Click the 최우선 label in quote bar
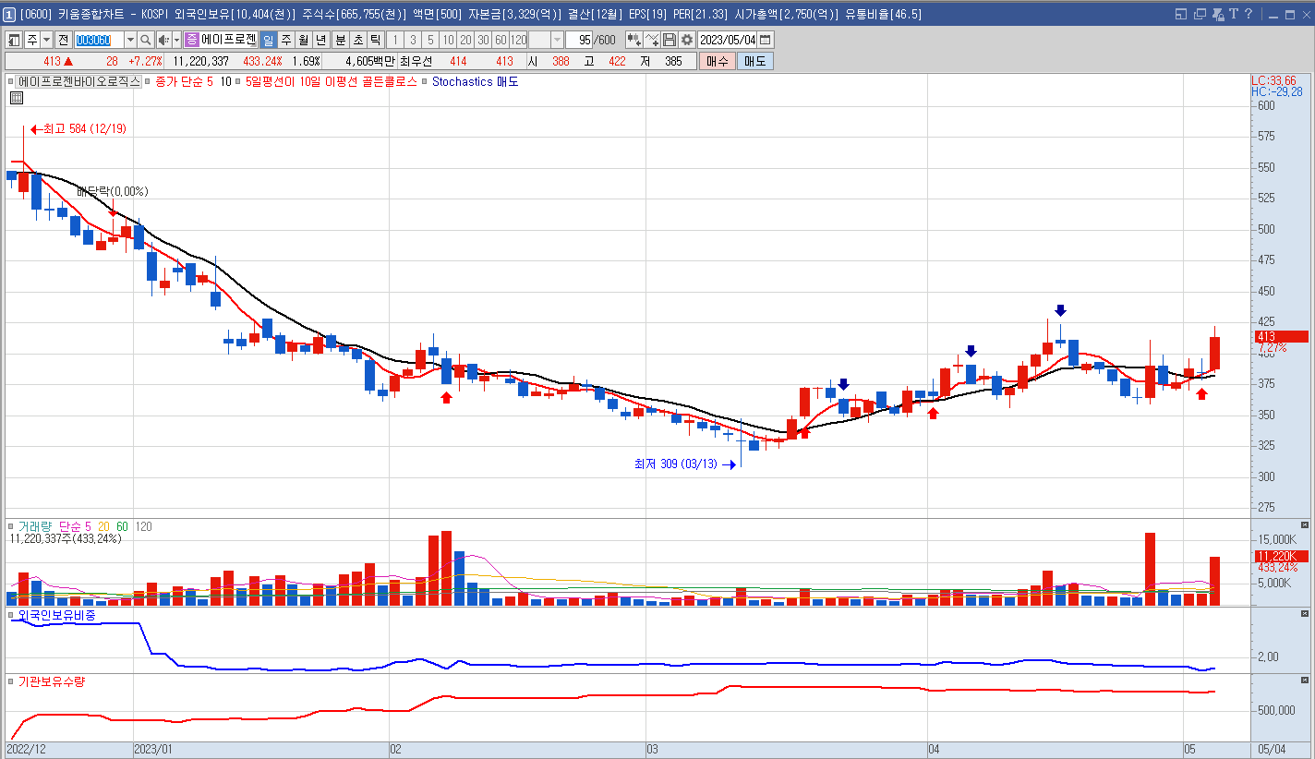Image resolution: width=1315 pixels, height=759 pixels. pyautogui.click(x=416, y=61)
